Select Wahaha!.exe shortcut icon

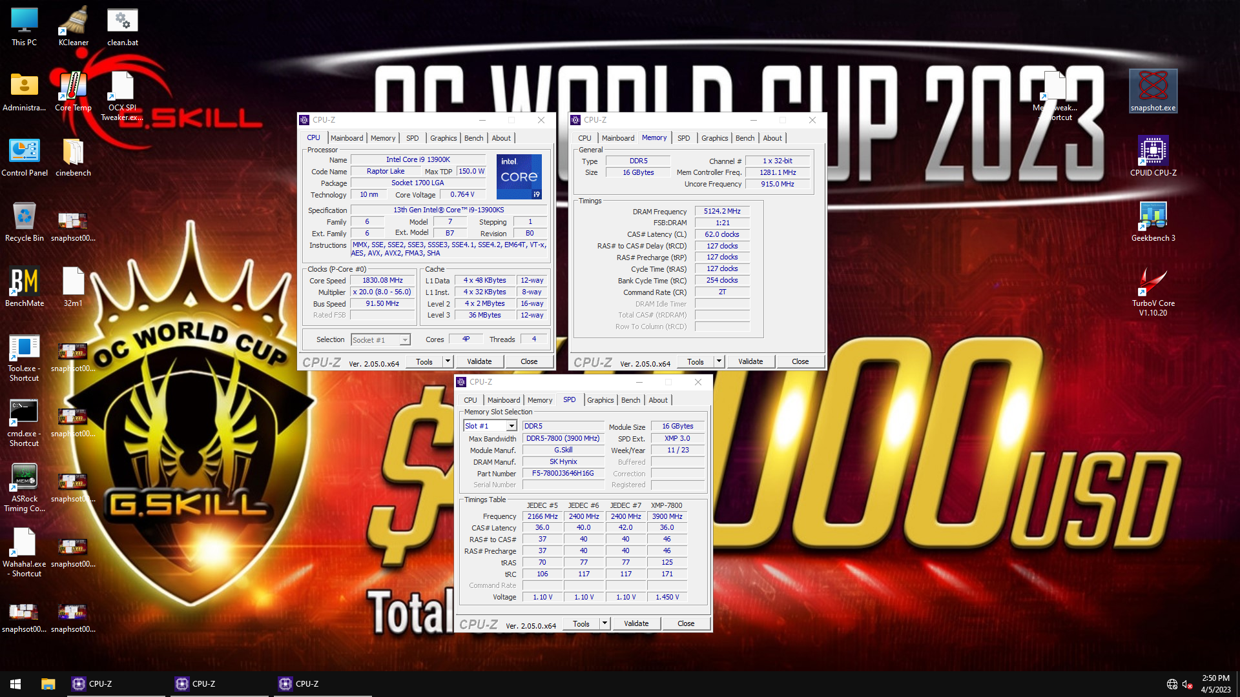25,554
